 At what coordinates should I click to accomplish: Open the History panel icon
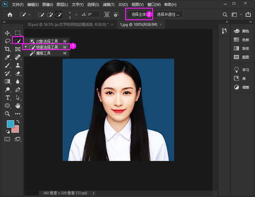pyautogui.click(x=224, y=31)
